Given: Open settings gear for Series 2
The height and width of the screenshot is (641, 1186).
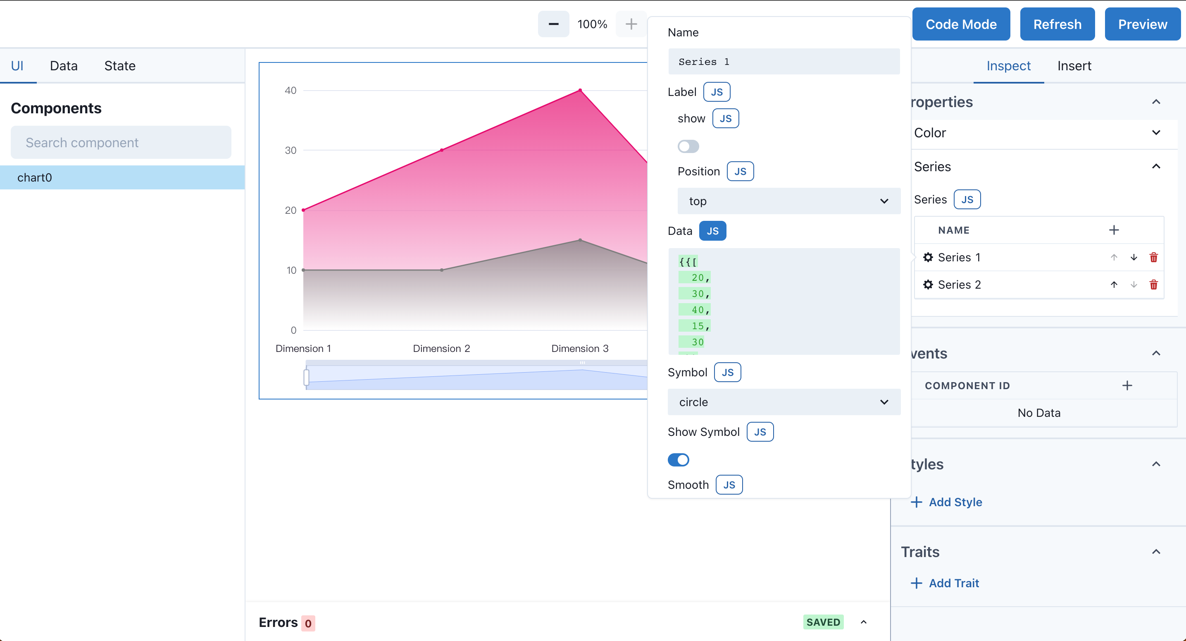Looking at the screenshot, I should tap(928, 285).
